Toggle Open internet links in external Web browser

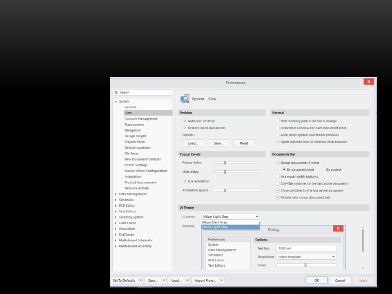tap(277, 142)
